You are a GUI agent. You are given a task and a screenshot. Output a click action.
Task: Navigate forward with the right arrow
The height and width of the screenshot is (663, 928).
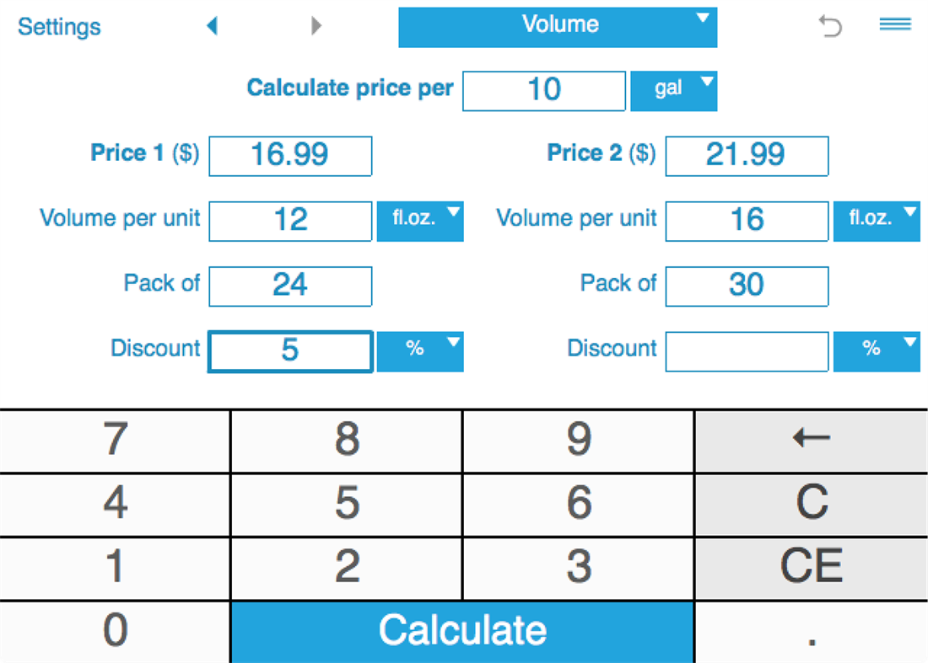pyautogui.click(x=316, y=26)
